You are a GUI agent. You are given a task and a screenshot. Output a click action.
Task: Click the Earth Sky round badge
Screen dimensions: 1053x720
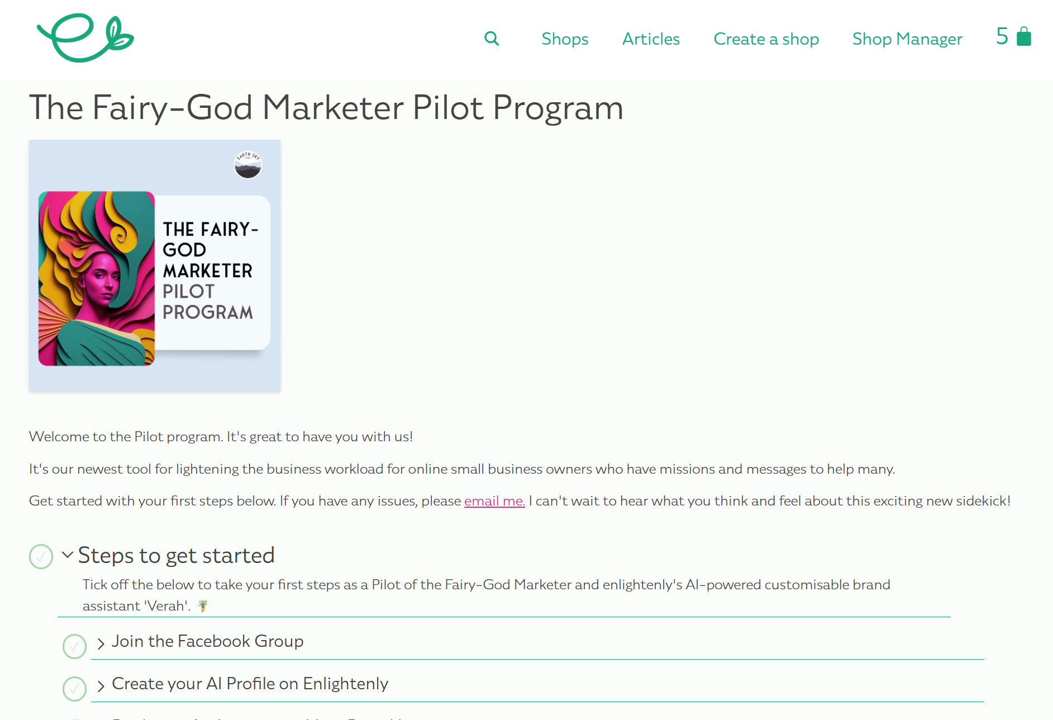tap(247, 165)
